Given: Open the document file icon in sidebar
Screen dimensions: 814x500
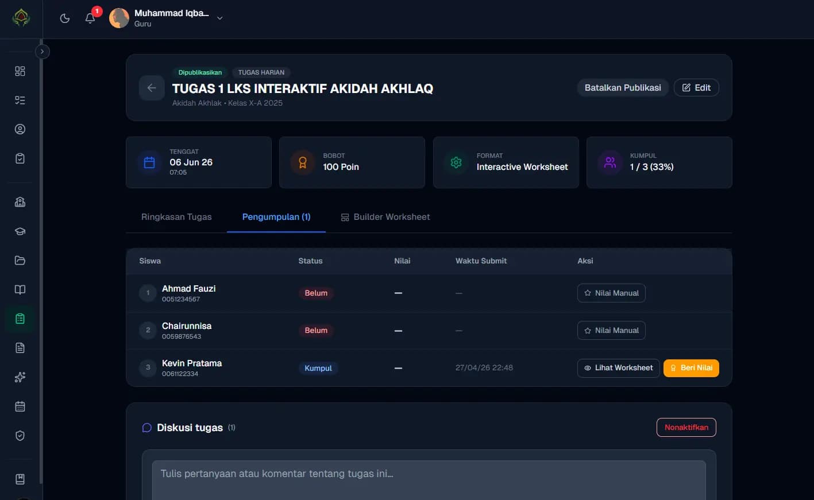Looking at the screenshot, I should pyautogui.click(x=20, y=348).
